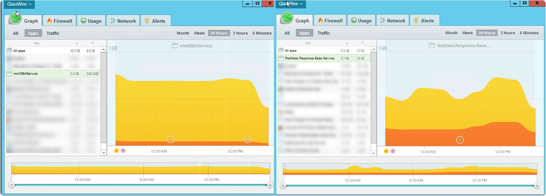Set 3 Hours range in right window

[508, 33]
